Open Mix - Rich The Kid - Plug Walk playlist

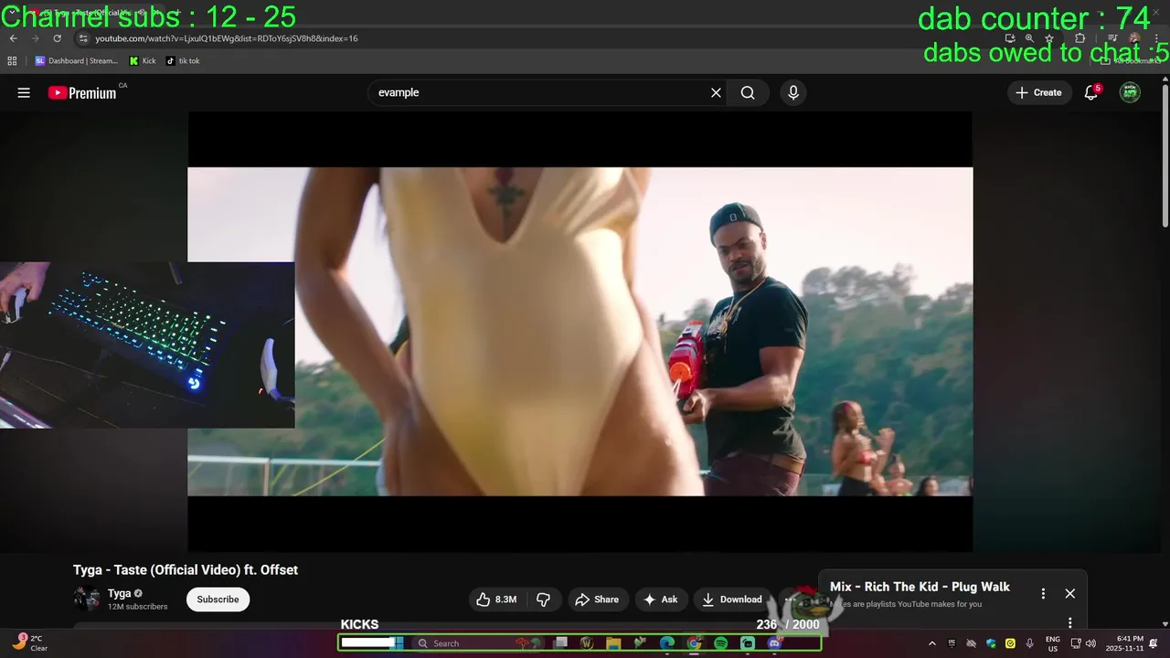pos(920,587)
